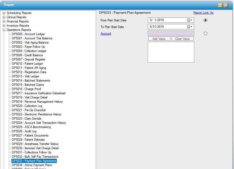Open the To Plan Start Date calendar picker
234x169 pixels.
[x=190, y=27]
